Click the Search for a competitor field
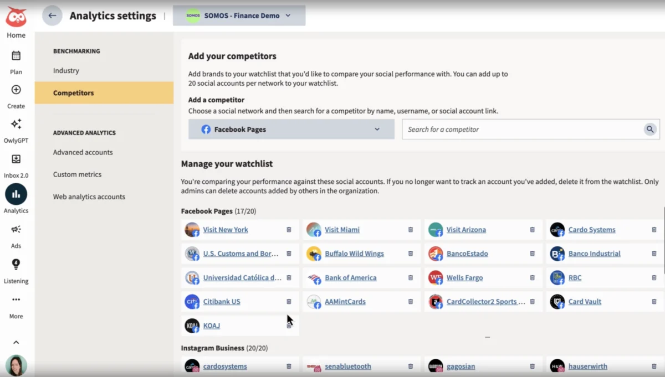Screen dimensions: 665x377 tap(523, 129)
